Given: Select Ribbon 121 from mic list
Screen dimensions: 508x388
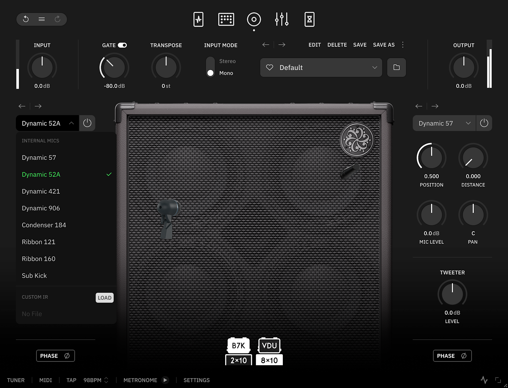Looking at the screenshot, I should pyautogui.click(x=39, y=242).
